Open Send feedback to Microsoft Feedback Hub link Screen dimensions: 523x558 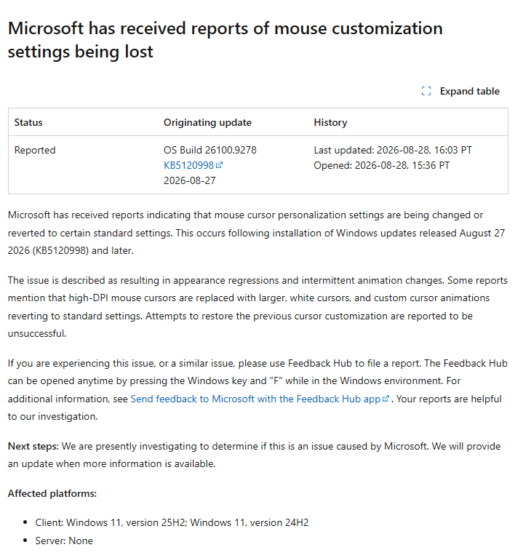[255, 399]
